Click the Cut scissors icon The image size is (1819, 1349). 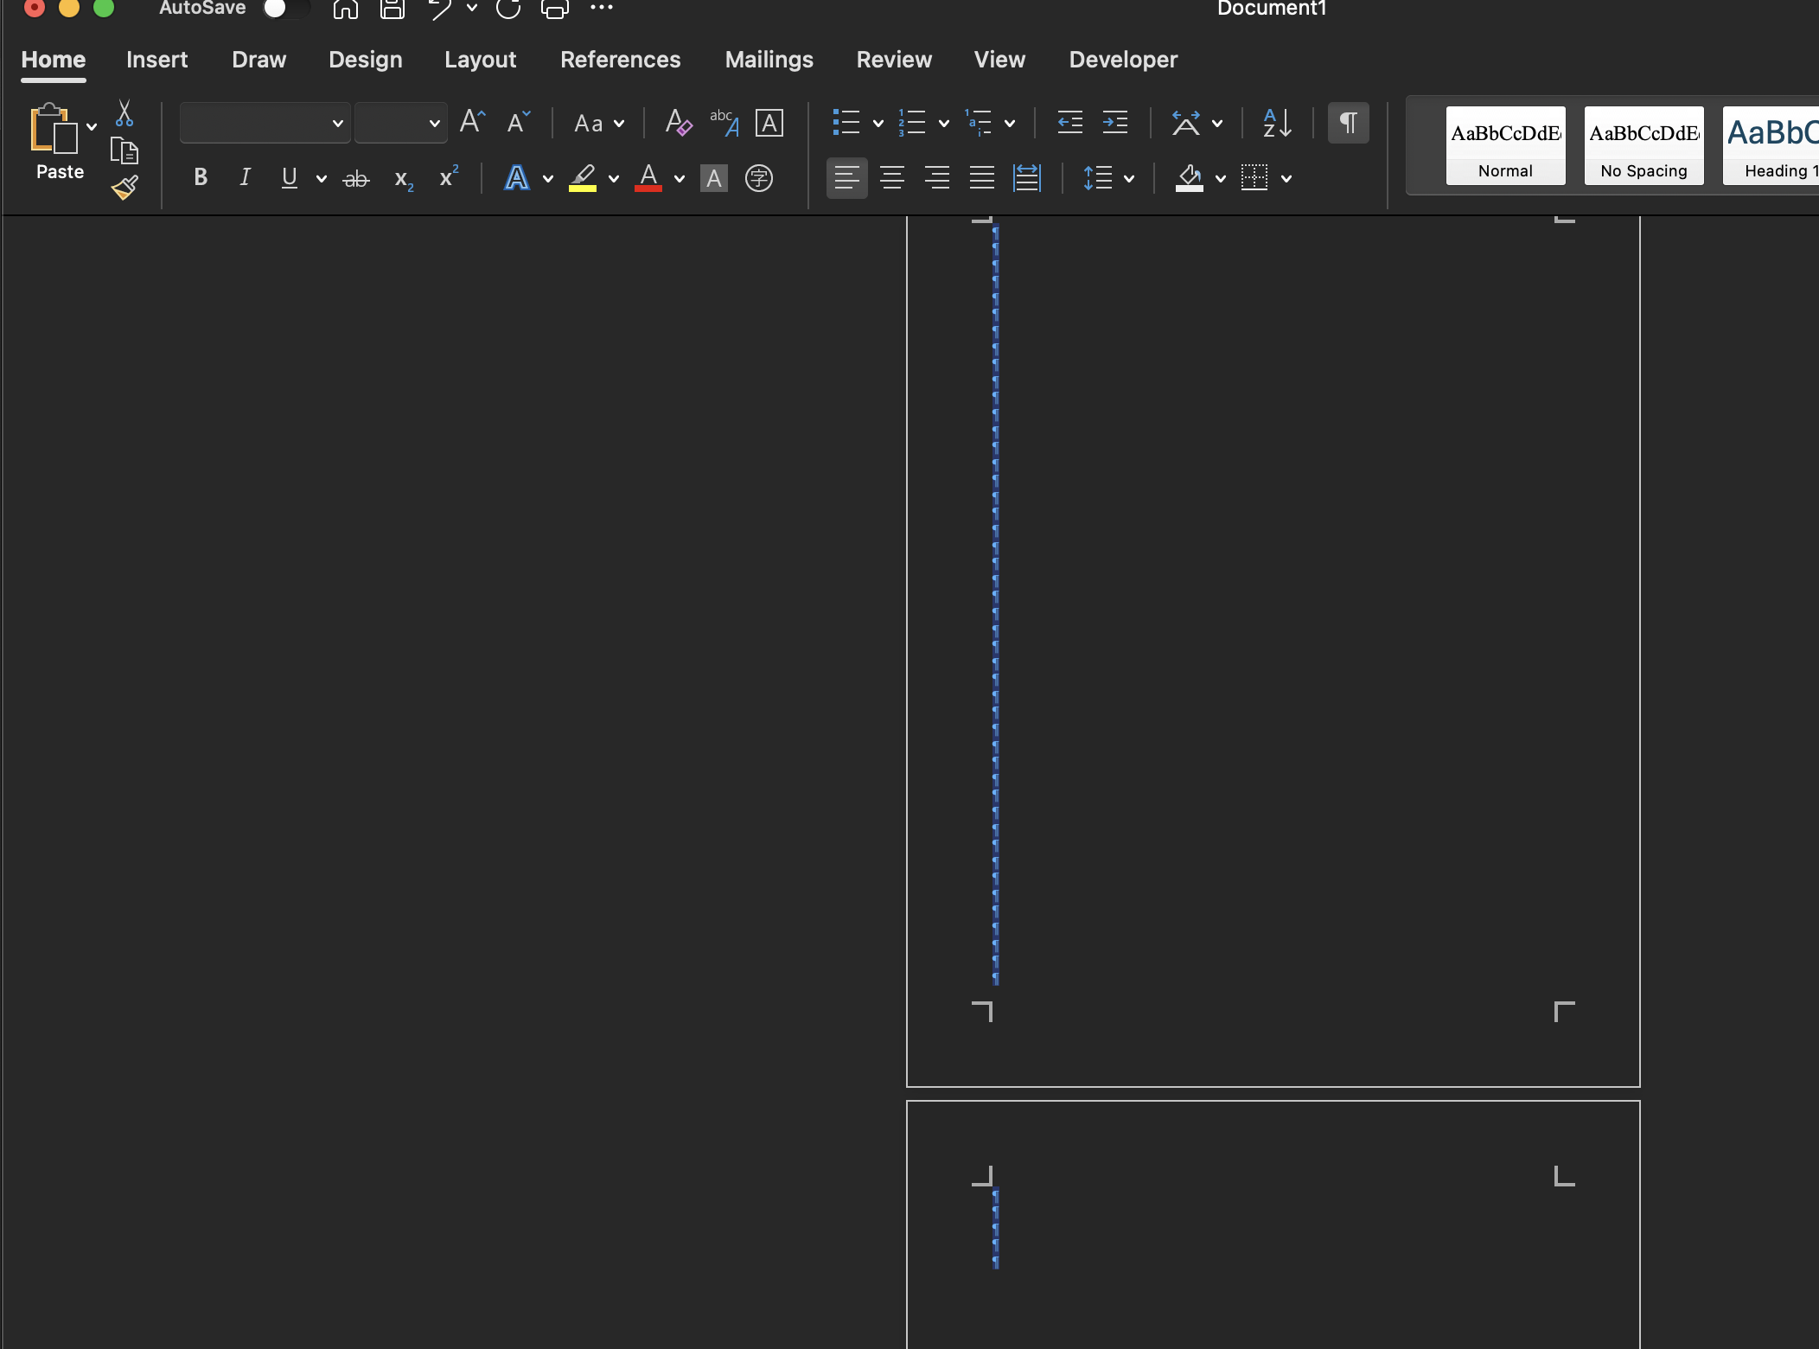pos(124,113)
